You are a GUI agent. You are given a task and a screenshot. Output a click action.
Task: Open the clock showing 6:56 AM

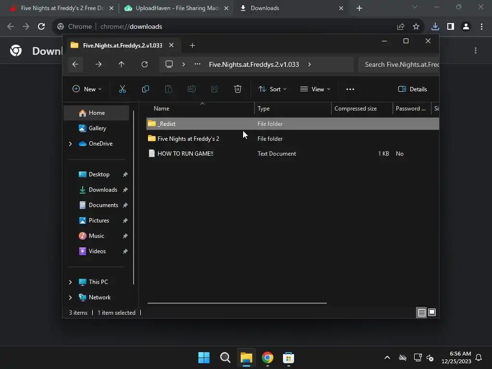[456, 357]
